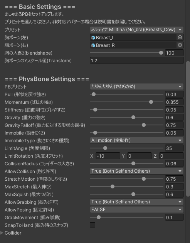Click the LimitRotation Z field
The image size is (190, 243).
(172, 156)
